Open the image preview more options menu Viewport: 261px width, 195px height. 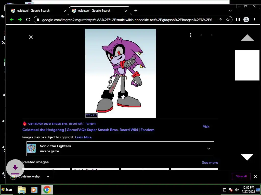click(x=190, y=35)
